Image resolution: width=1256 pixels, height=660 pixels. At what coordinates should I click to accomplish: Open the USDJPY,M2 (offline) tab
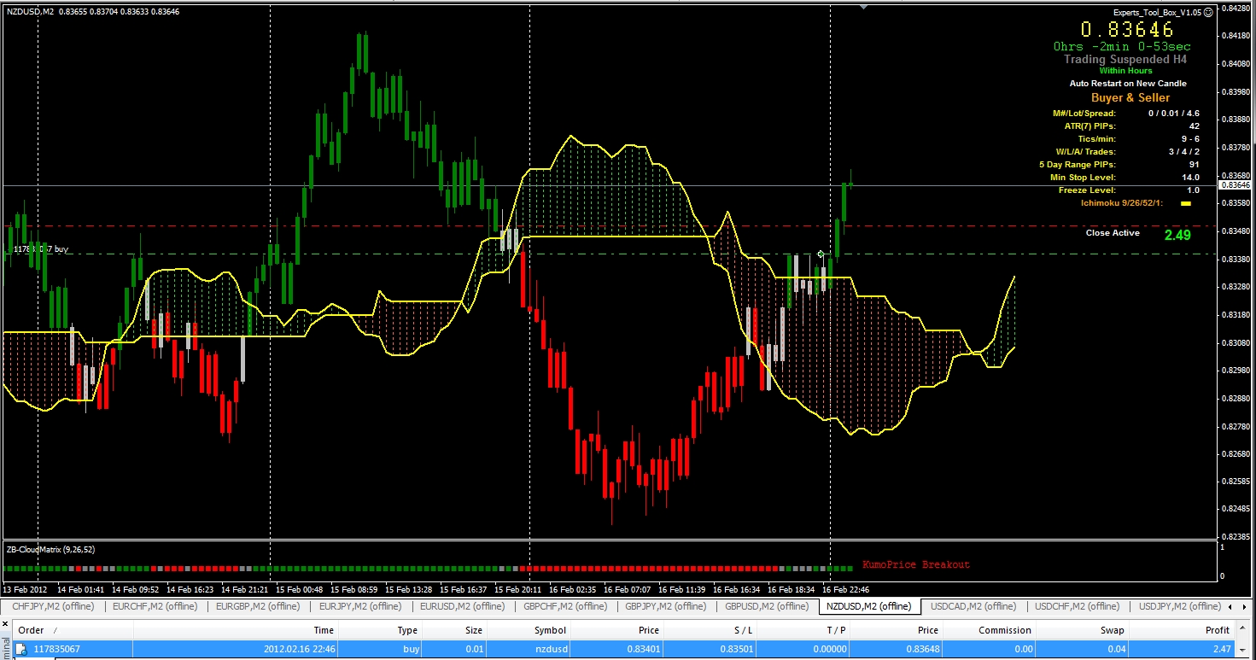click(x=1179, y=606)
